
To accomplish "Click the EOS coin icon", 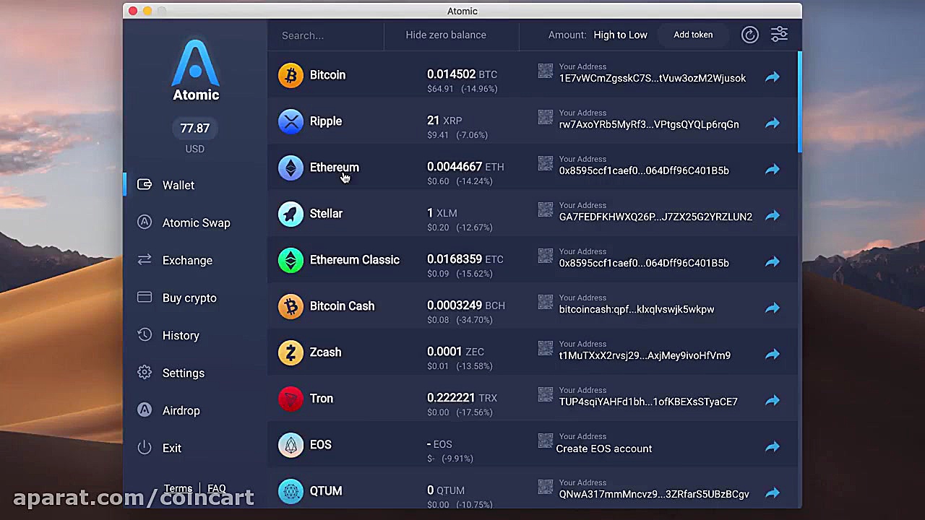I will 291,445.
